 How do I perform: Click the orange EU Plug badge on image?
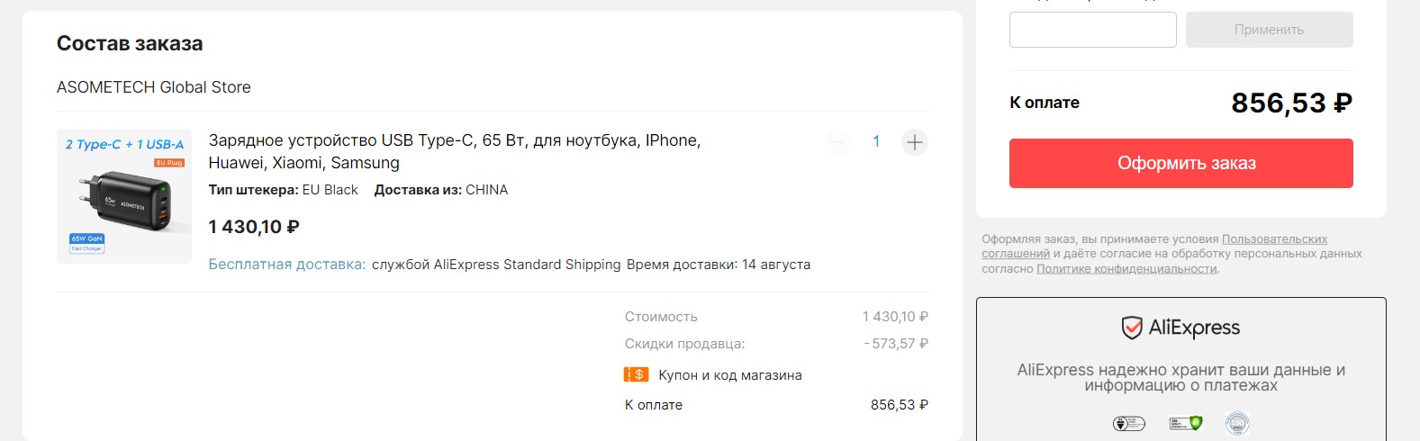(168, 163)
